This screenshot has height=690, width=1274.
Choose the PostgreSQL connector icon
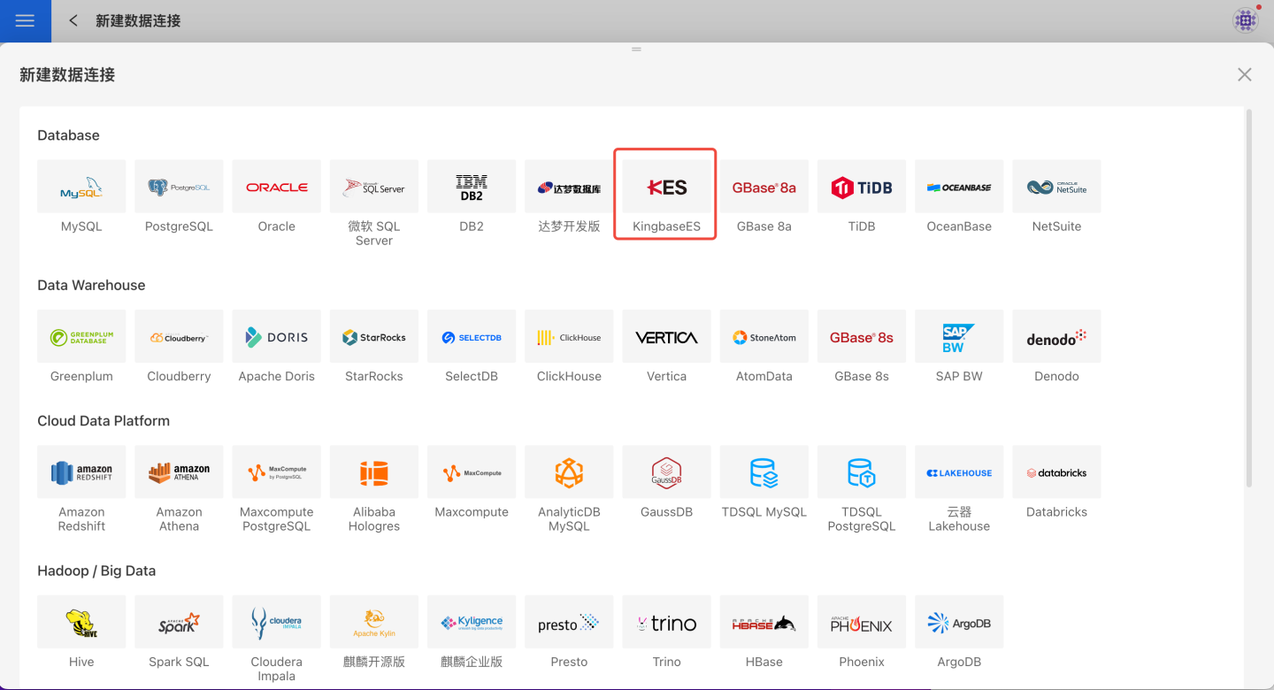tap(179, 187)
